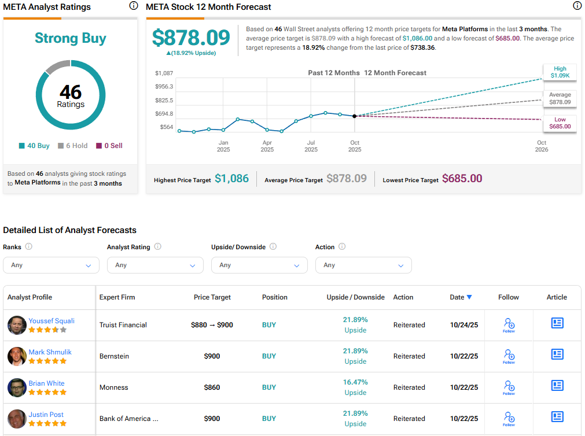The image size is (585, 436).
Task: Open the Action filter dropdown
Action: pos(363,265)
